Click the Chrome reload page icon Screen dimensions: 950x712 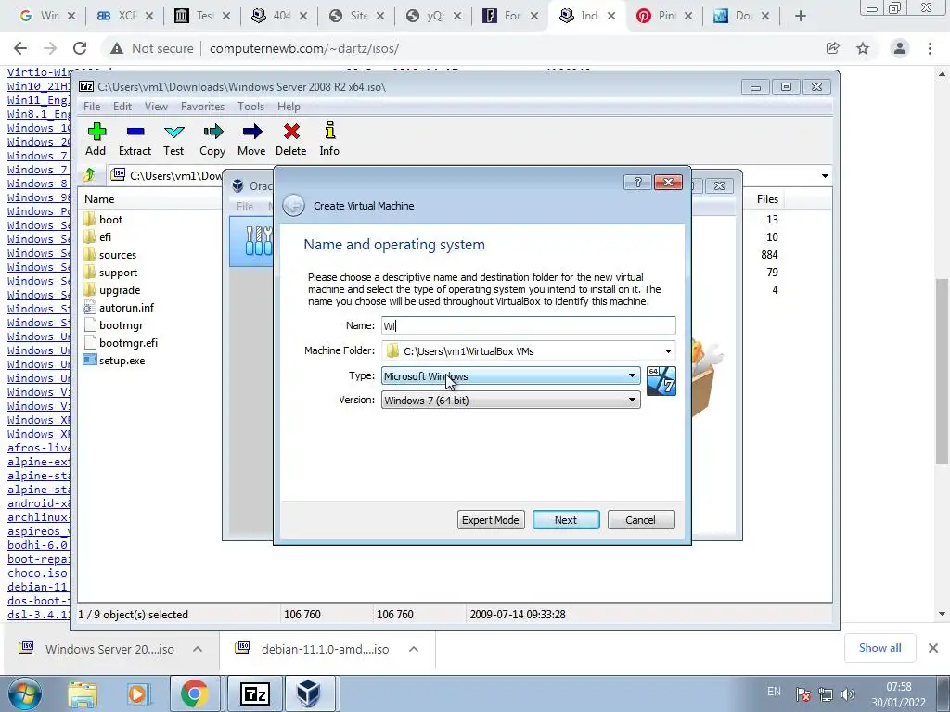[80, 48]
